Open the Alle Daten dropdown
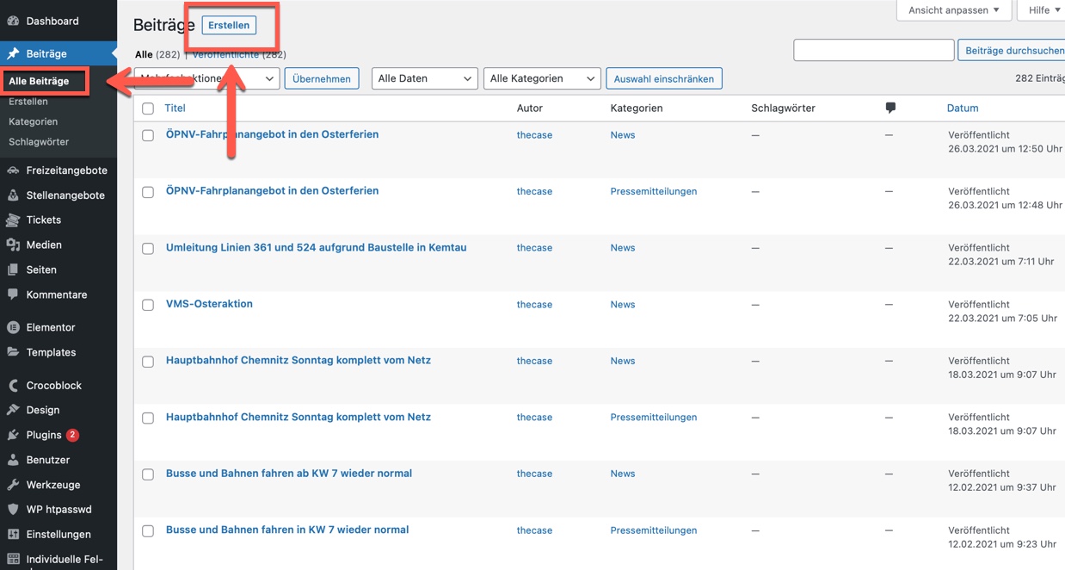 point(424,78)
